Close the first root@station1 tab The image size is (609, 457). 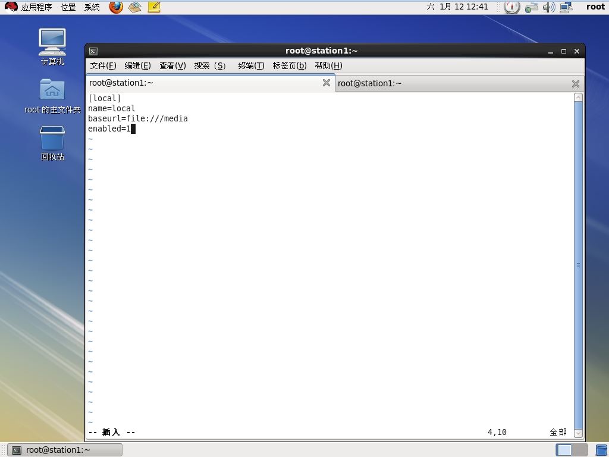click(x=327, y=83)
